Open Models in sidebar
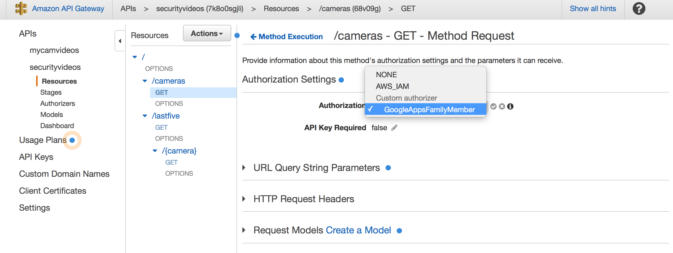 point(52,115)
